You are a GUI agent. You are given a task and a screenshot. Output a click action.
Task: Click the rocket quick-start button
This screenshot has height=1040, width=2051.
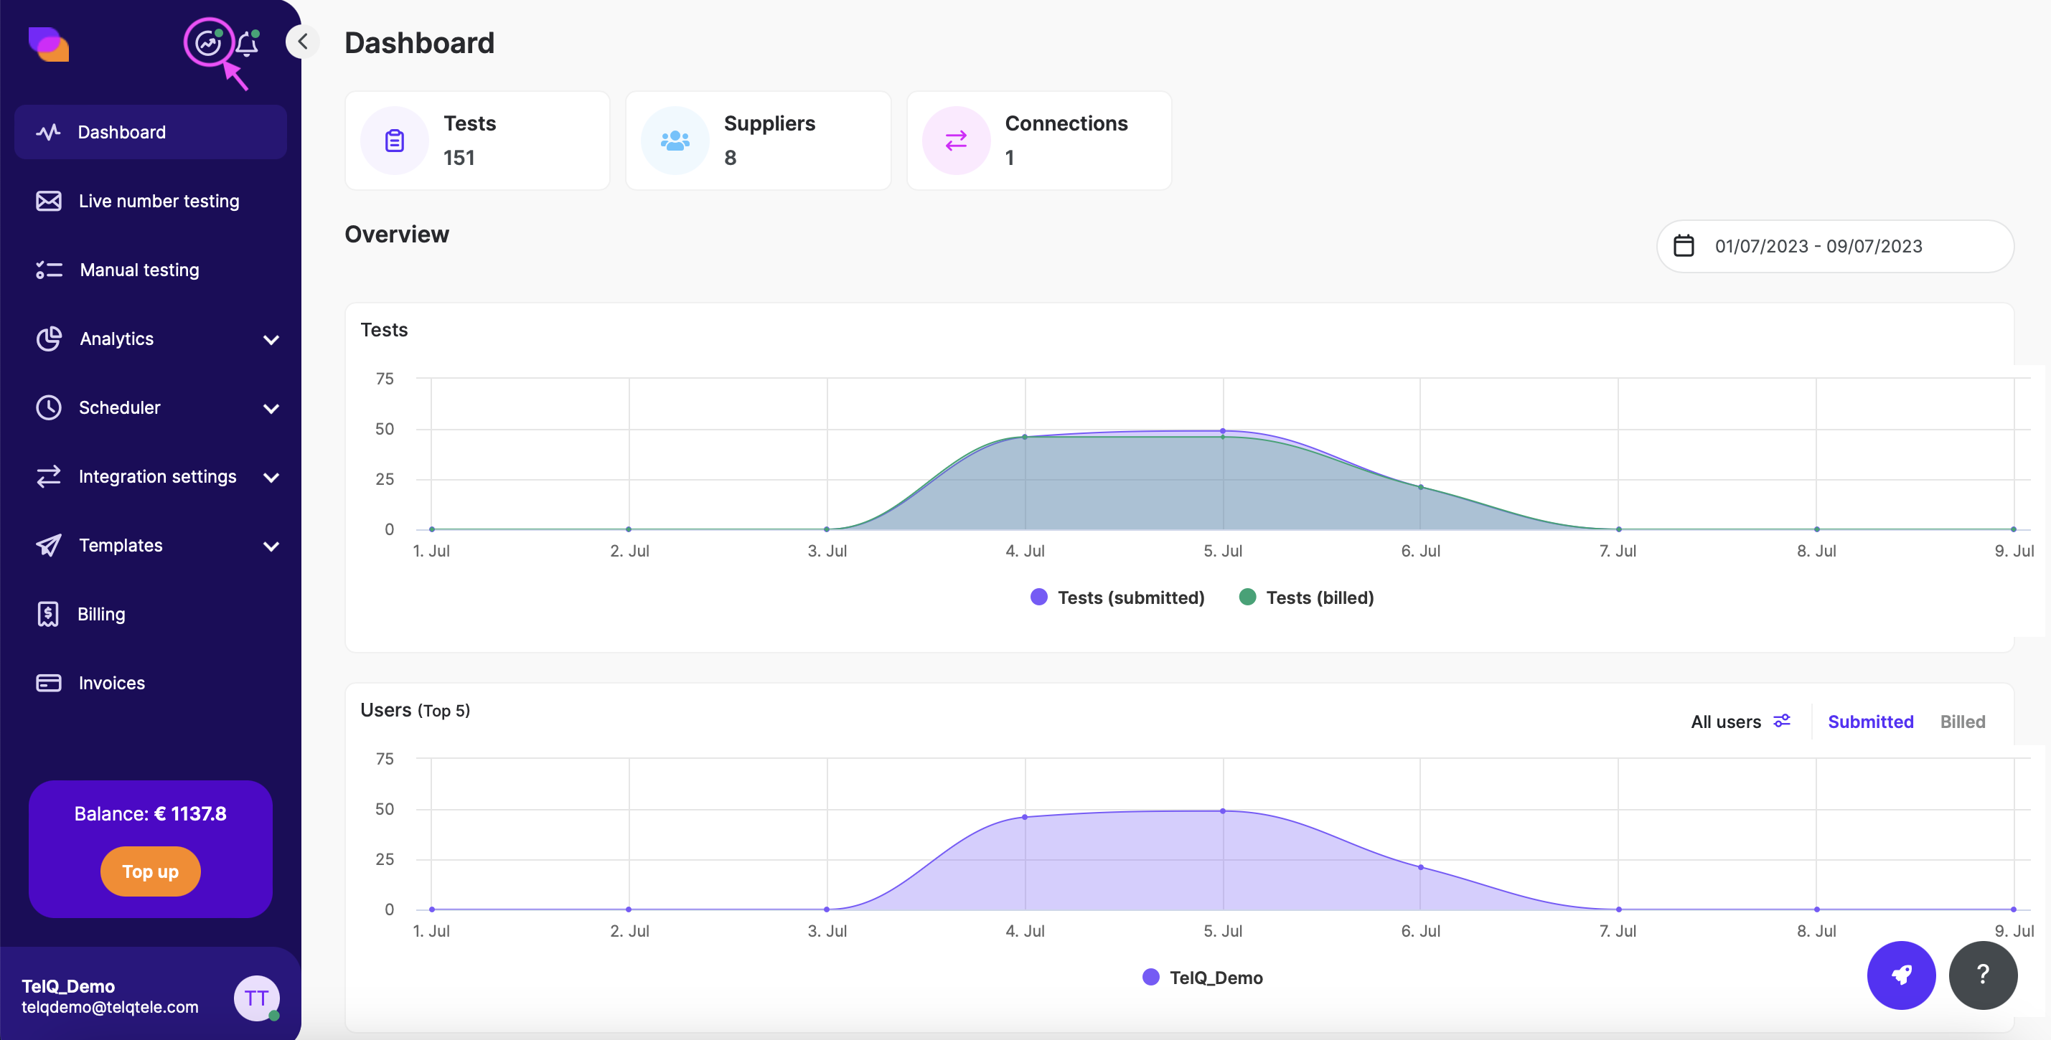pyautogui.click(x=1901, y=975)
